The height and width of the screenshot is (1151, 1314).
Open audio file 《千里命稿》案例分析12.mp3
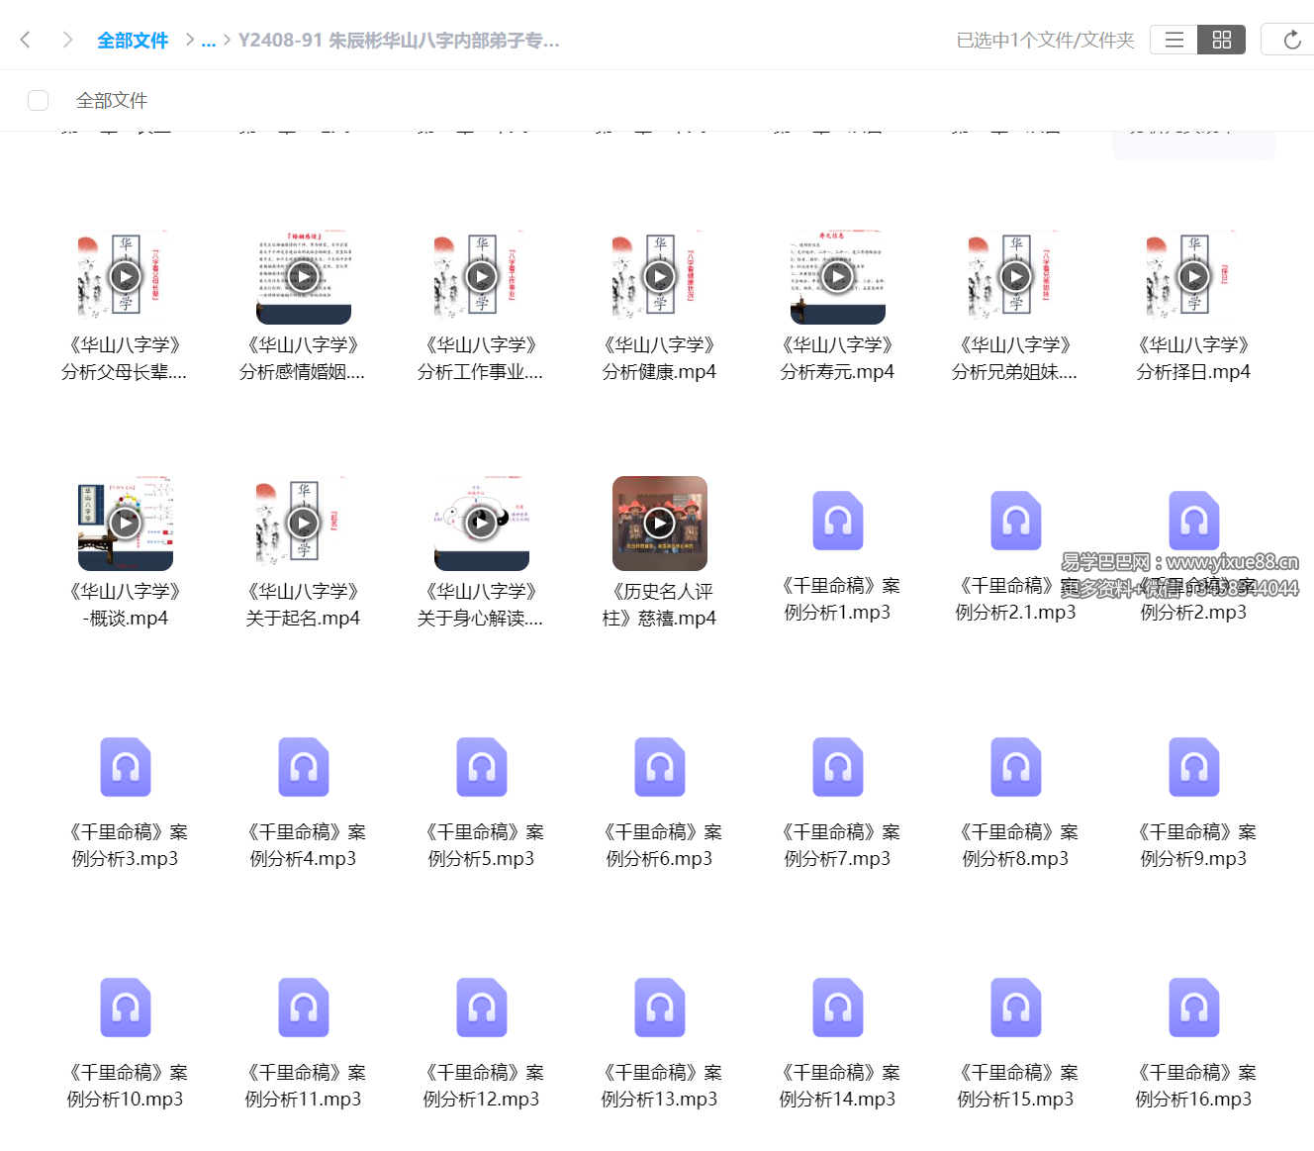[482, 1007]
